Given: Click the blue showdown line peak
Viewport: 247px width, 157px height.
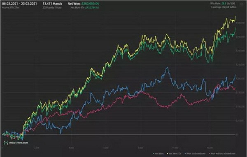Looking at the screenshot, I should pyautogui.click(x=167, y=68).
